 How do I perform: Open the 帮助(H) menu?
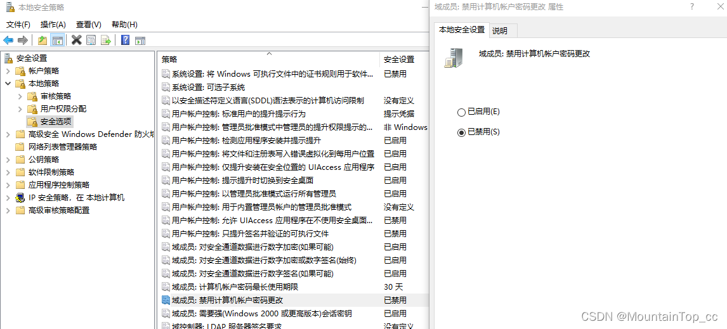tap(124, 25)
